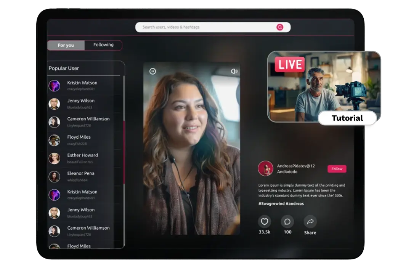
Task: Open the AndreasPidatev@12 profile avatar
Action: (x=265, y=168)
